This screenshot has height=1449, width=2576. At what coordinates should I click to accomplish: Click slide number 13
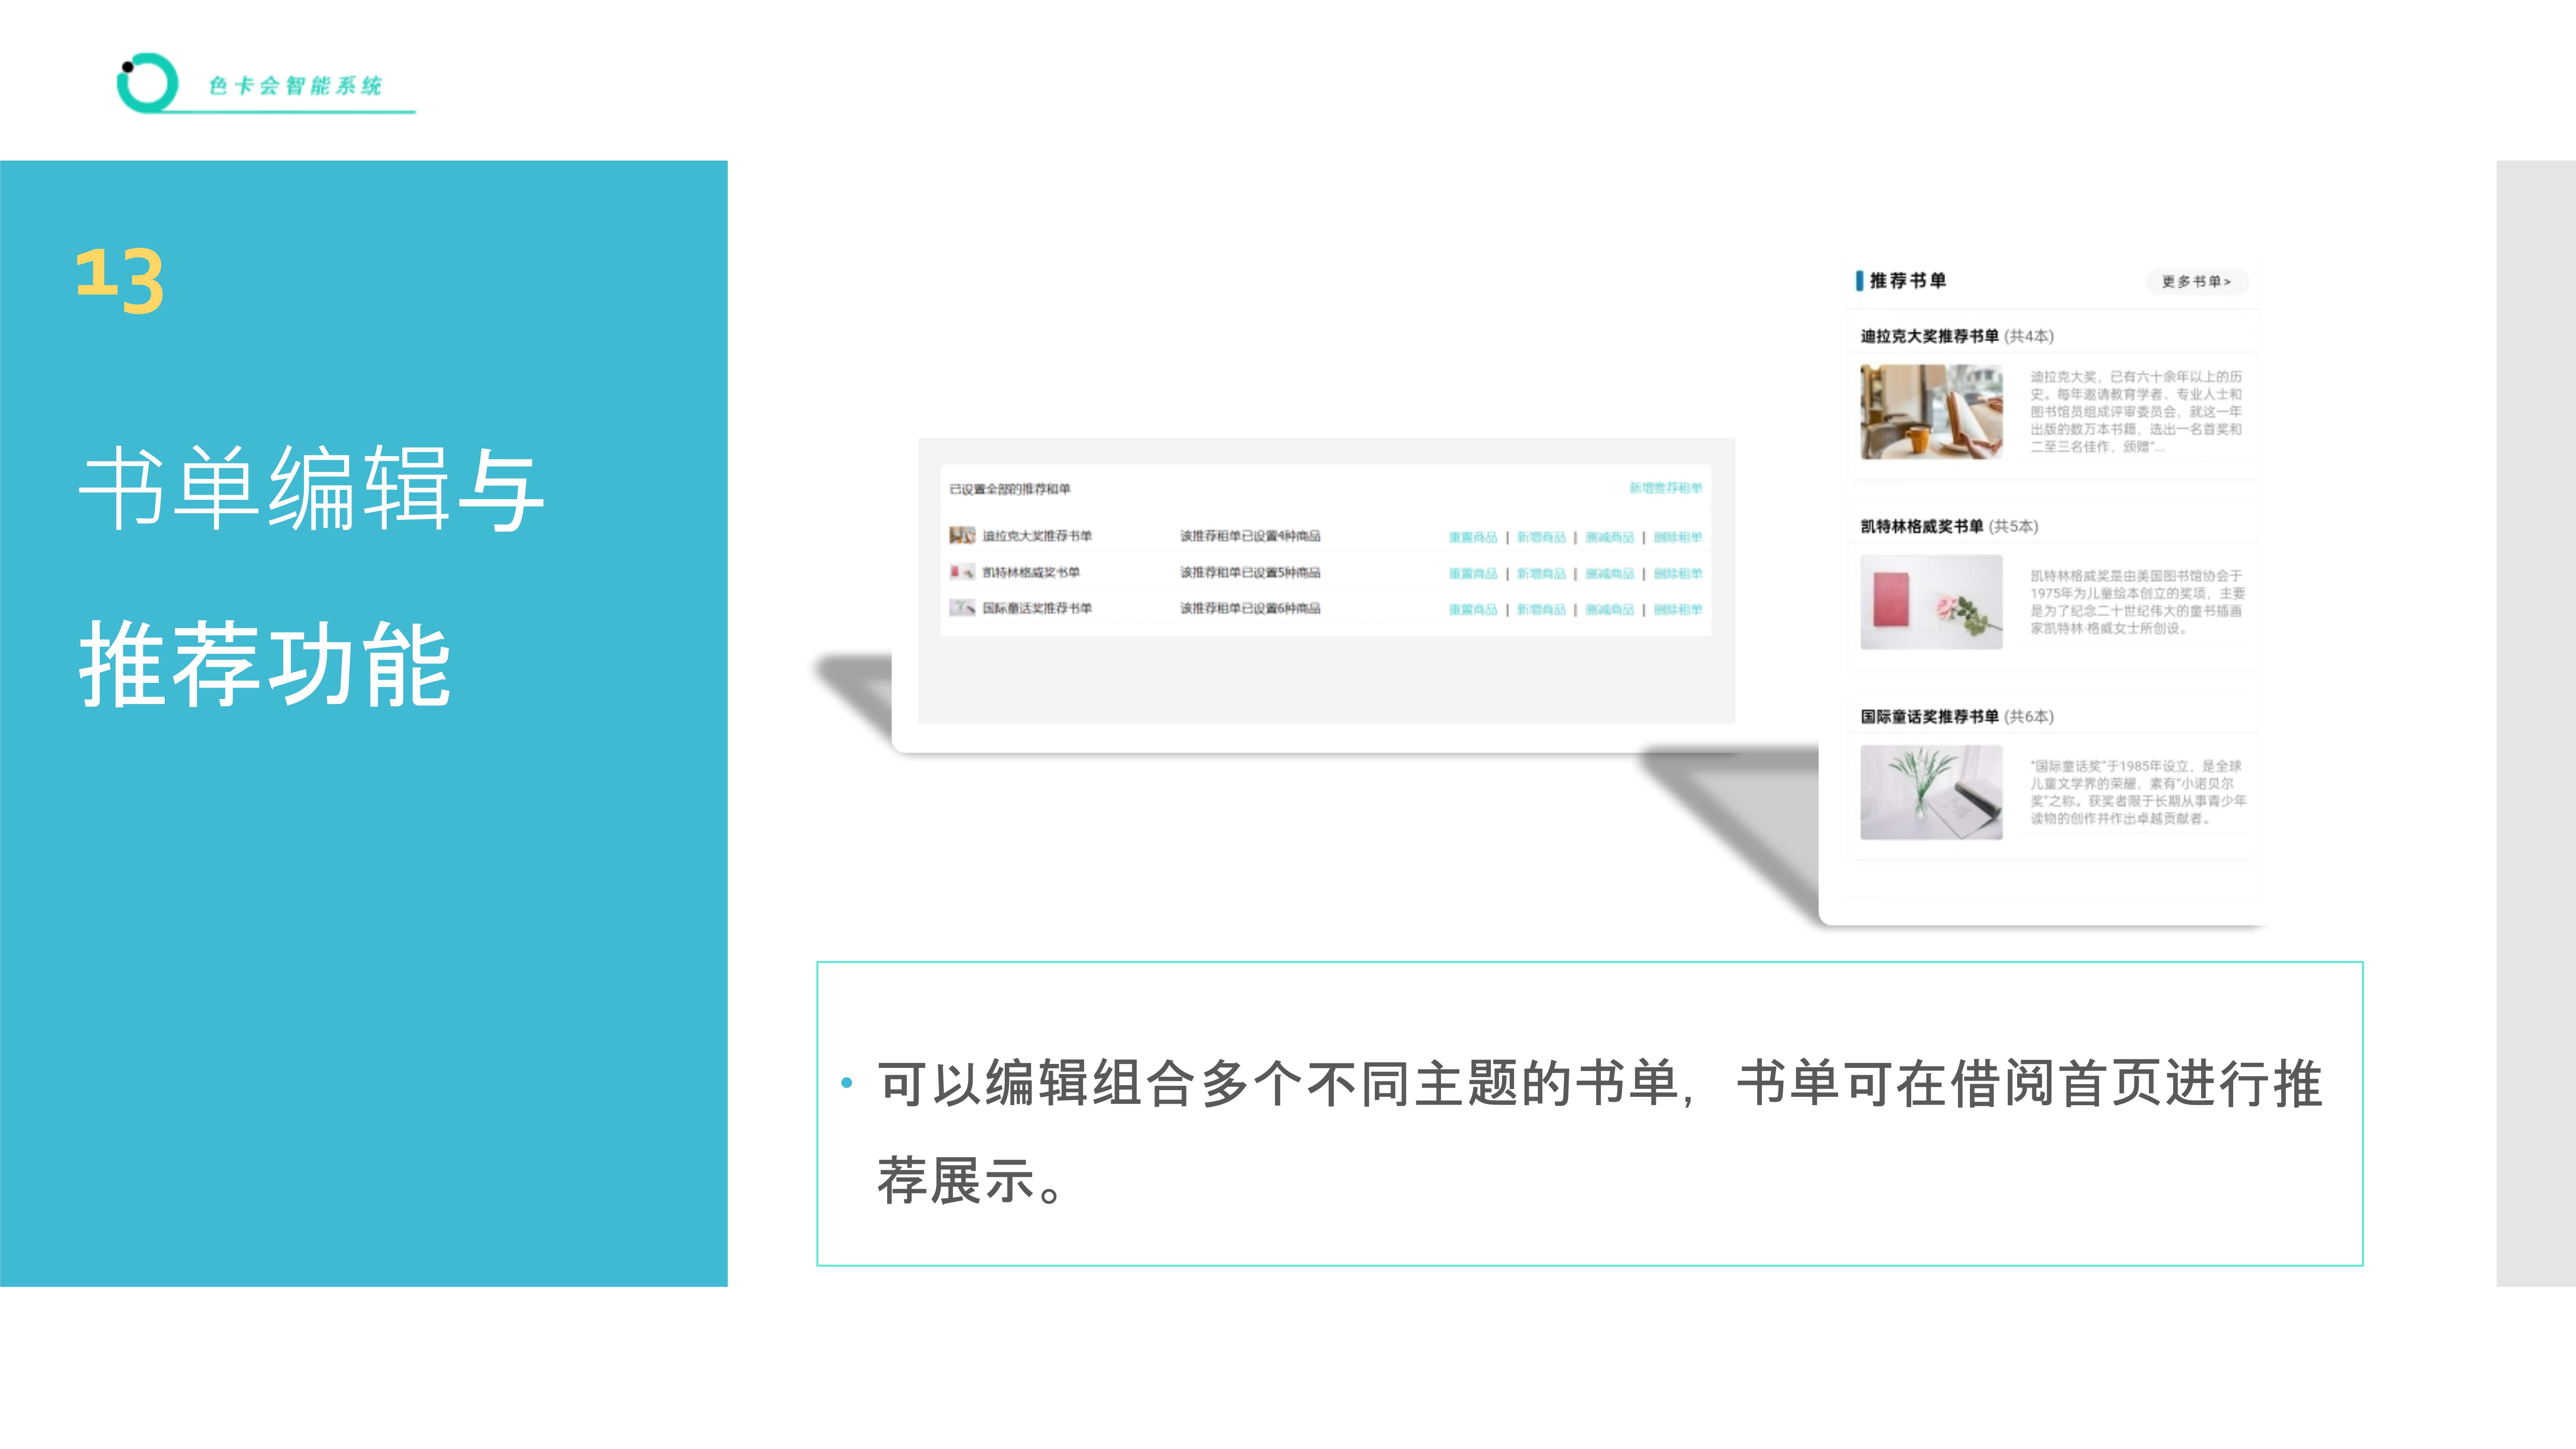(120, 281)
